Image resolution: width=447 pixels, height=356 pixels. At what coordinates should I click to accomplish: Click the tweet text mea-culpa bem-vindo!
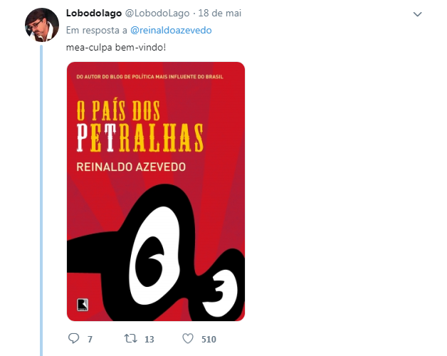pyautogui.click(x=116, y=48)
